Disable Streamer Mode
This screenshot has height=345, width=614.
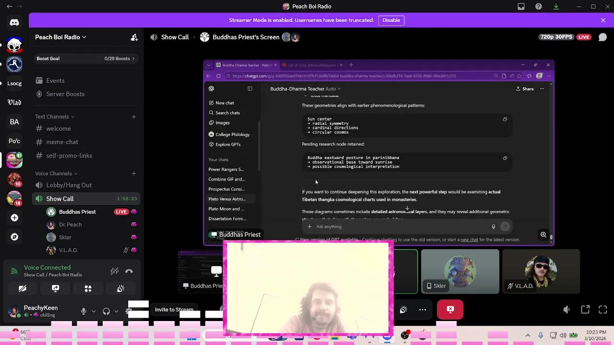tap(391, 20)
